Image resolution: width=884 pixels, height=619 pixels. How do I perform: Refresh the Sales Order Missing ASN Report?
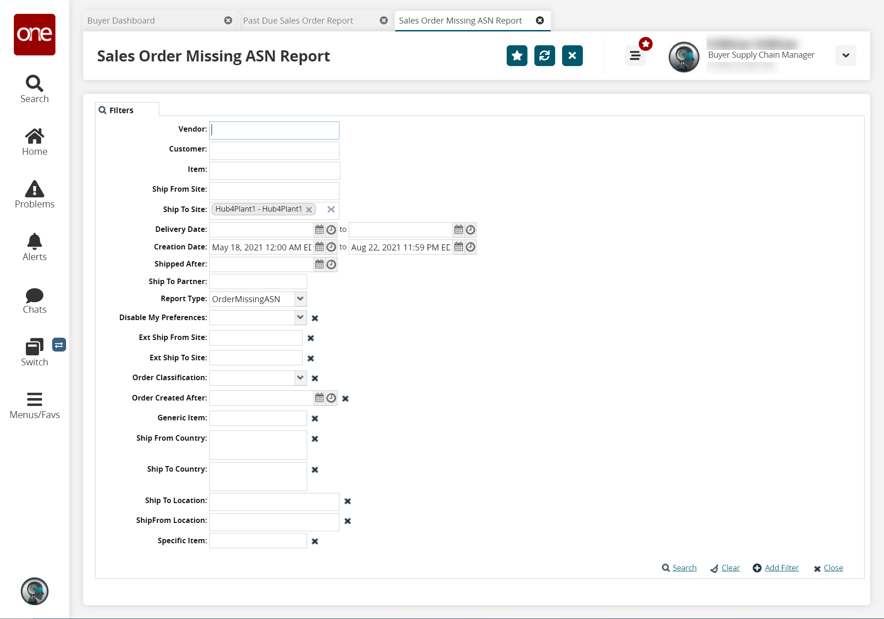[545, 56]
